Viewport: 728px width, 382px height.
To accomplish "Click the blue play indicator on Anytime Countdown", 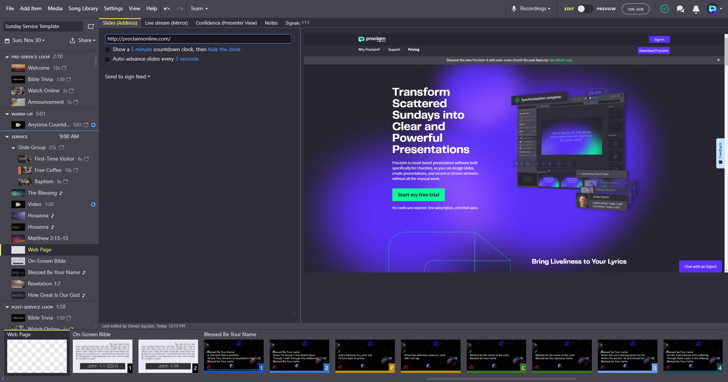I will click(x=93, y=125).
